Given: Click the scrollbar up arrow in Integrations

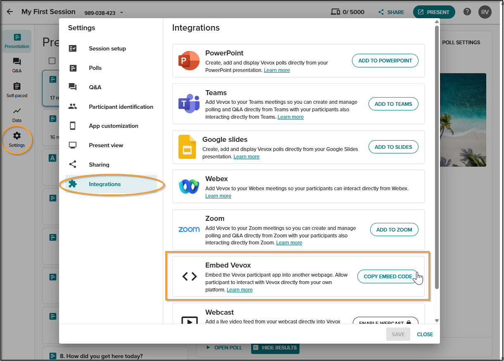Looking at the screenshot, I should pyautogui.click(x=437, y=21).
